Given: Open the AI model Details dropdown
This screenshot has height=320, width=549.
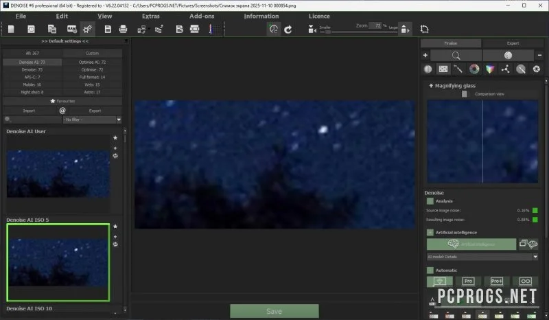Looking at the screenshot, I should (x=482, y=257).
